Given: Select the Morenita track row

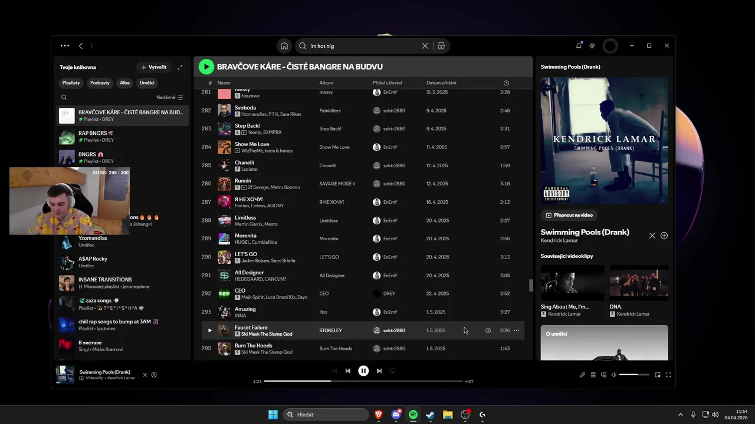Looking at the screenshot, I should point(363,238).
